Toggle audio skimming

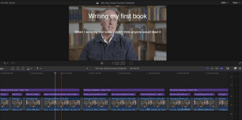click(212, 69)
